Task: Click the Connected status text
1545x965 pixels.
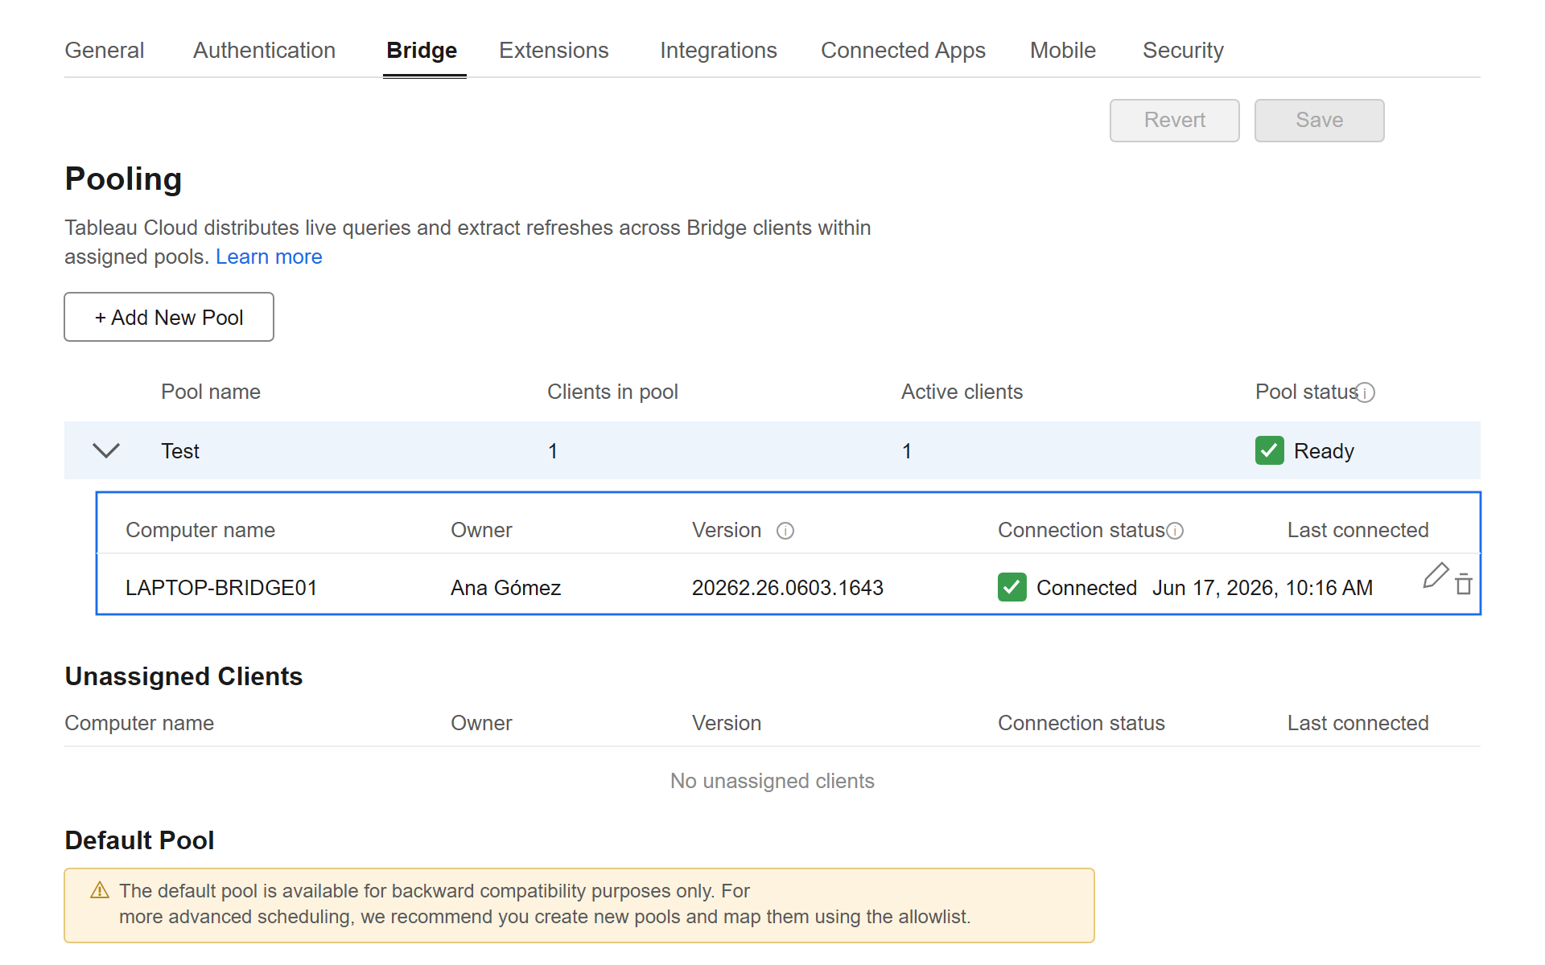Action: pyautogui.click(x=1086, y=588)
